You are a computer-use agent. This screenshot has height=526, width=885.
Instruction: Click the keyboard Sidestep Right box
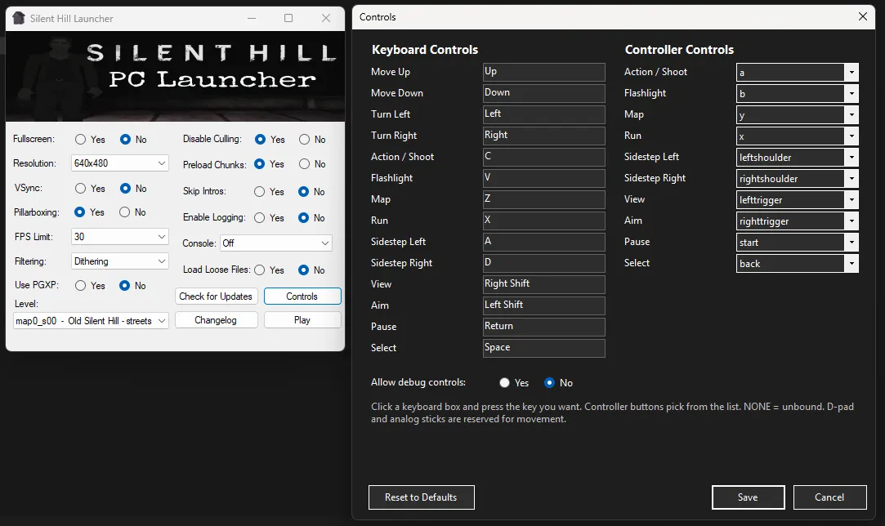(544, 263)
